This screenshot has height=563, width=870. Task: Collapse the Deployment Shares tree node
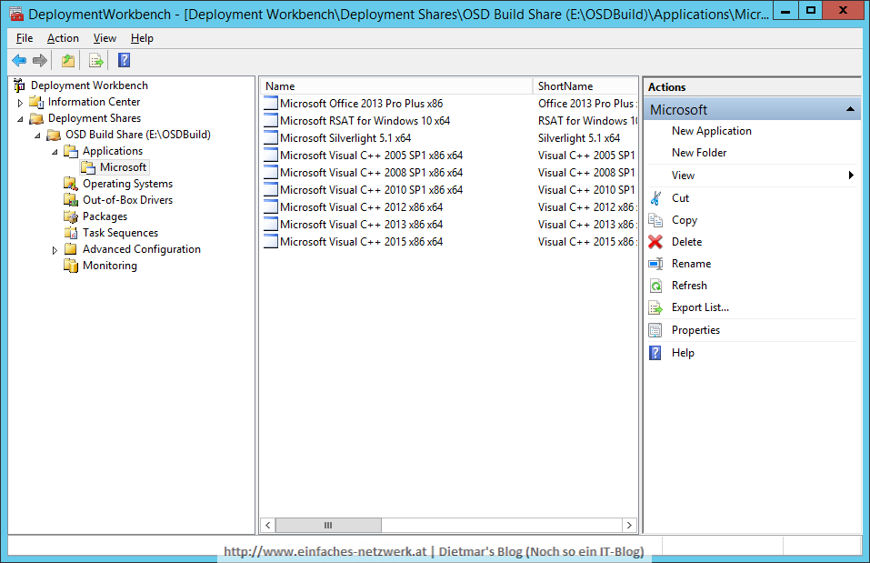tap(21, 119)
